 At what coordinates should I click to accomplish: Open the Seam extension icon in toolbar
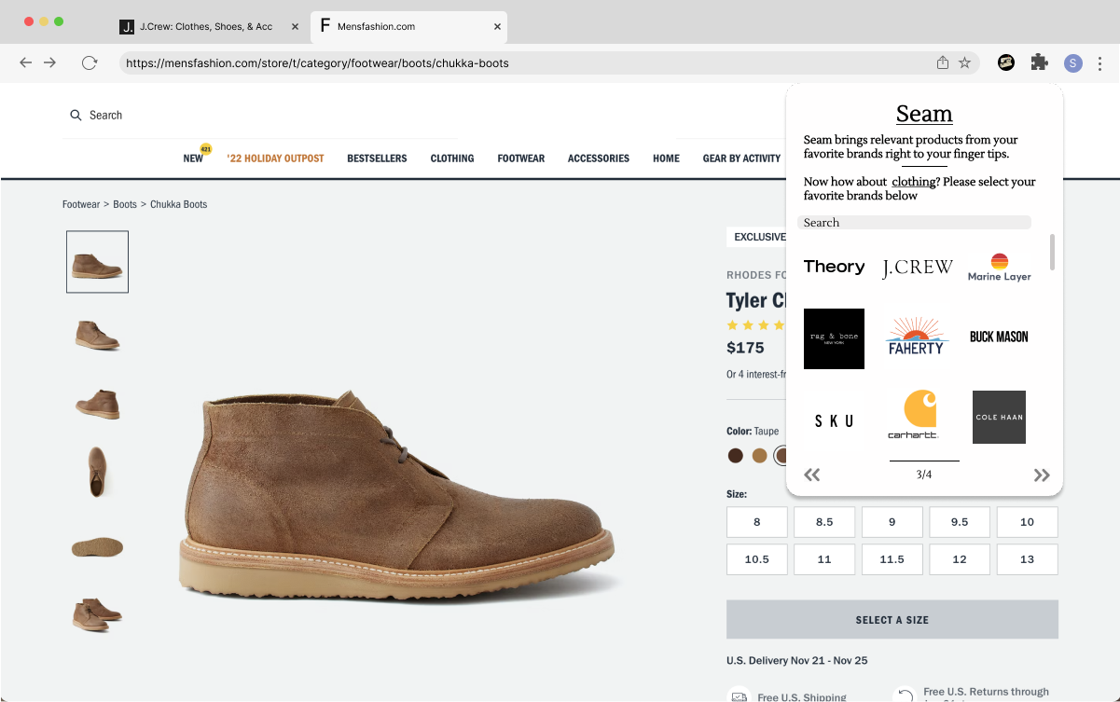point(1005,62)
